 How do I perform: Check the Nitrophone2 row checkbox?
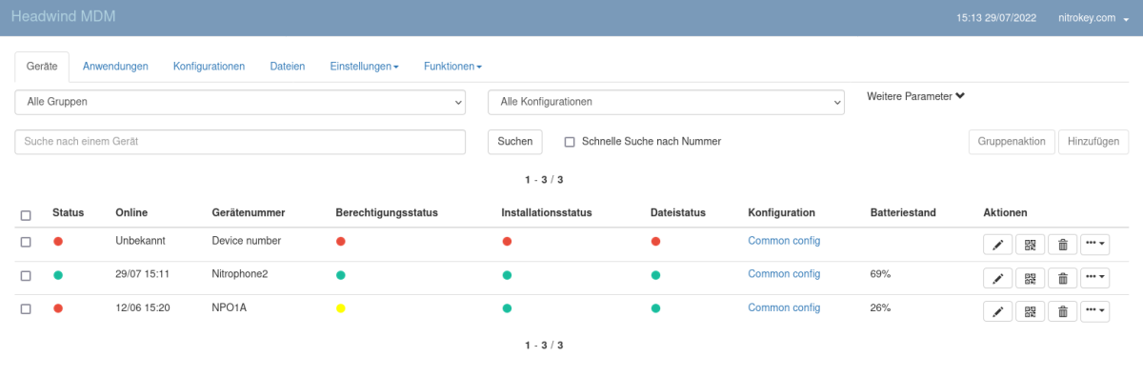click(x=26, y=276)
